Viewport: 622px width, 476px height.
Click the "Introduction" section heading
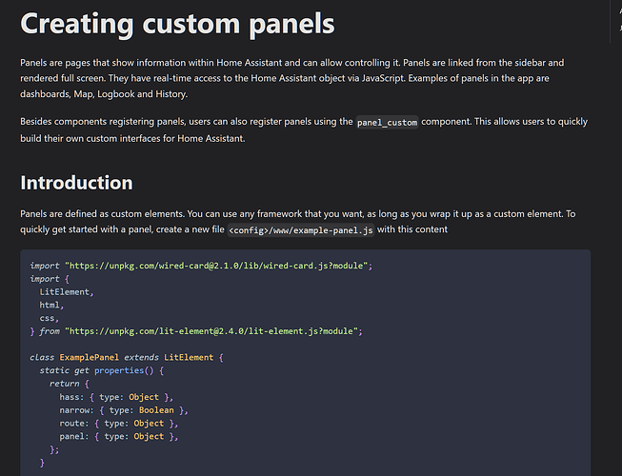tap(76, 183)
